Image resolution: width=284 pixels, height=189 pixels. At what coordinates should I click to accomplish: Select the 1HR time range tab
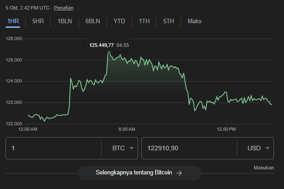click(13, 21)
